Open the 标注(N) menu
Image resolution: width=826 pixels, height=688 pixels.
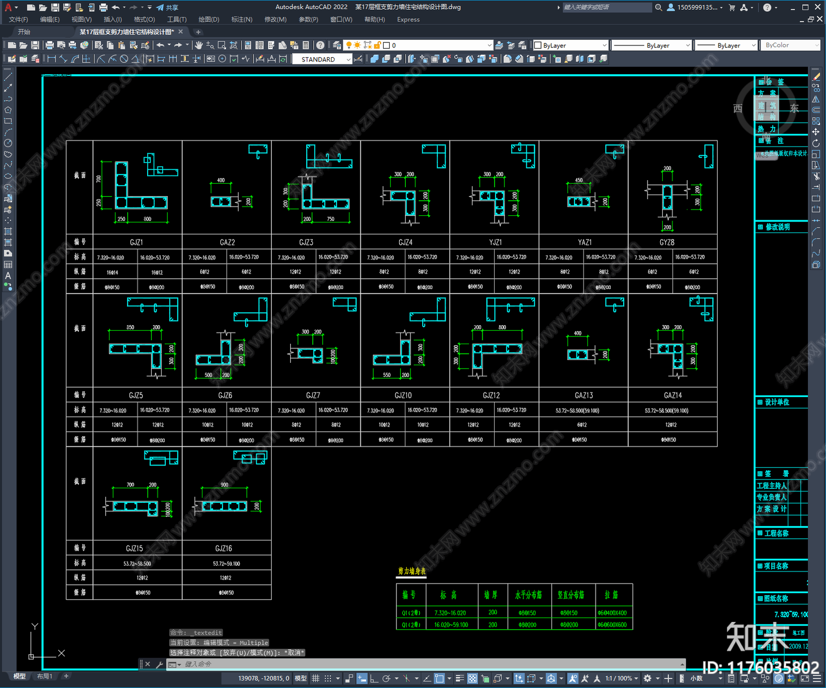coord(242,20)
